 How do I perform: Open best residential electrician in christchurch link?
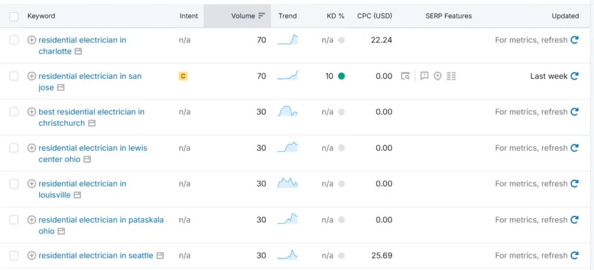tap(91, 112)
